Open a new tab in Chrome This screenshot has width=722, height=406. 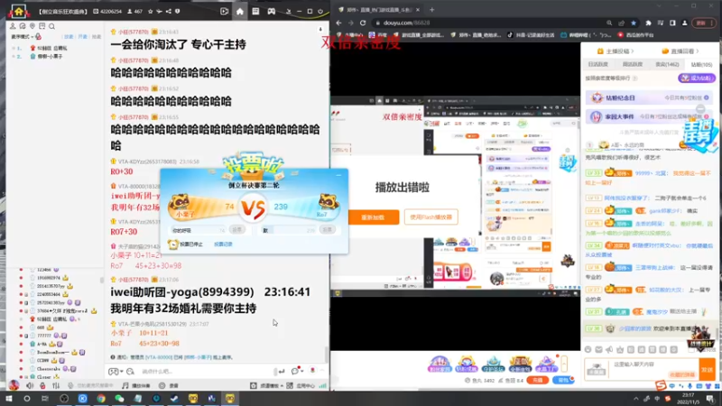coord(432,10)
